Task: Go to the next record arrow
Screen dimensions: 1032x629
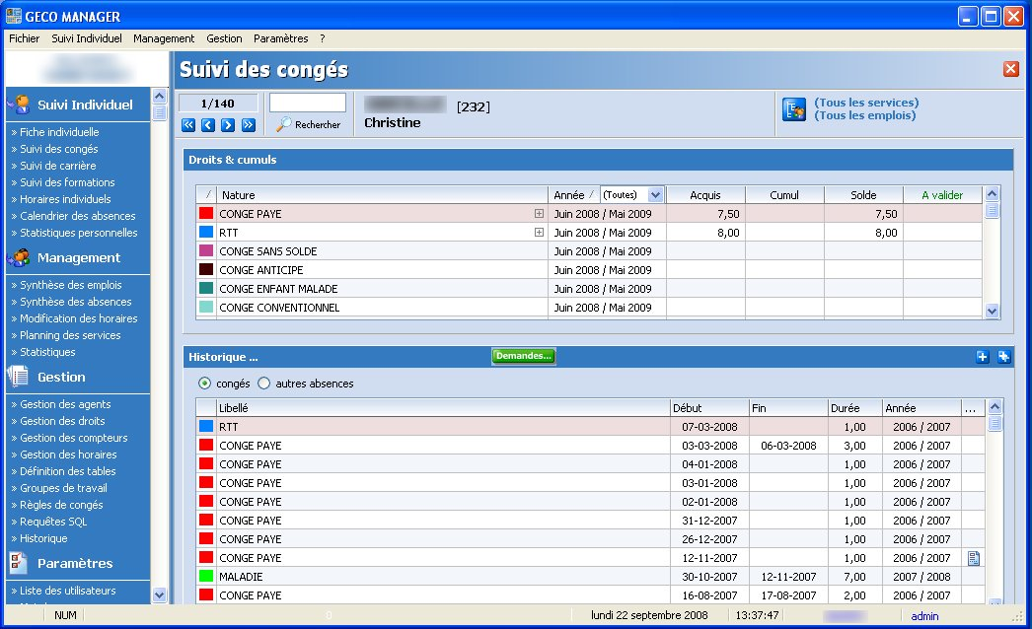Action: [x=228, y=125]
